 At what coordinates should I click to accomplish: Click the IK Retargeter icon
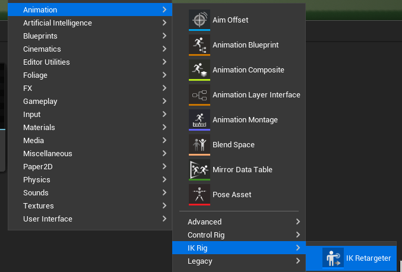(333, 258)
